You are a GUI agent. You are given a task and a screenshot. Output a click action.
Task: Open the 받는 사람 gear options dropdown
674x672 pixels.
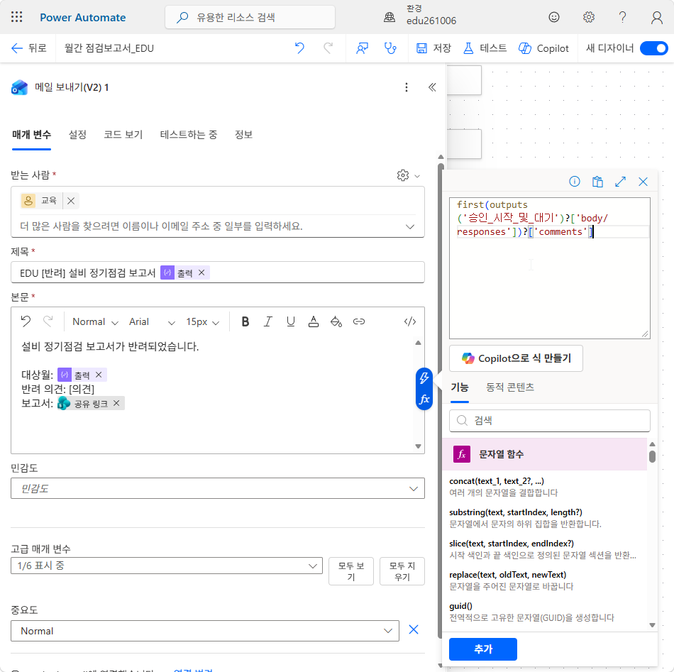click(x=408, y=175)
